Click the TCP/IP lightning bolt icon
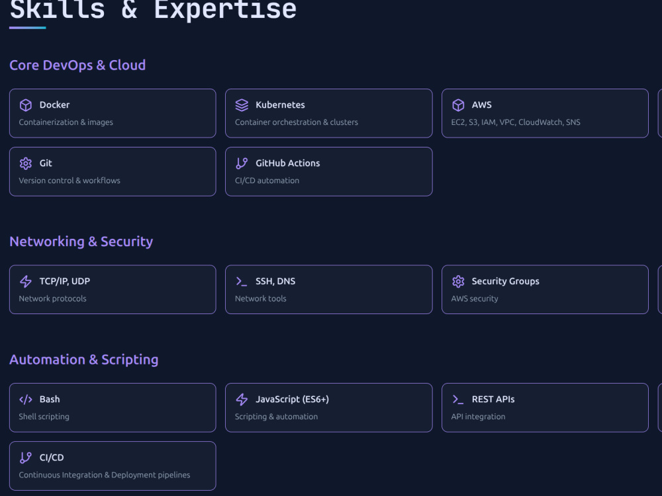The width and height of the screenshot is (662, 496). click(26, 281)
